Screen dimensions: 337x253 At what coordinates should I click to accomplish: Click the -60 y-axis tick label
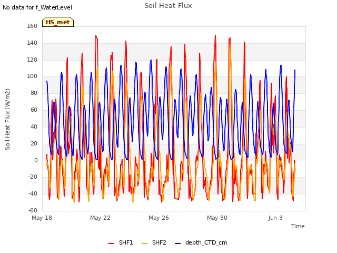click(x=33, y=210)
